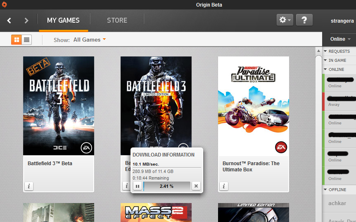Select offline friend achkar
This screenshot has width=356, height=222.
coord(337,203)
